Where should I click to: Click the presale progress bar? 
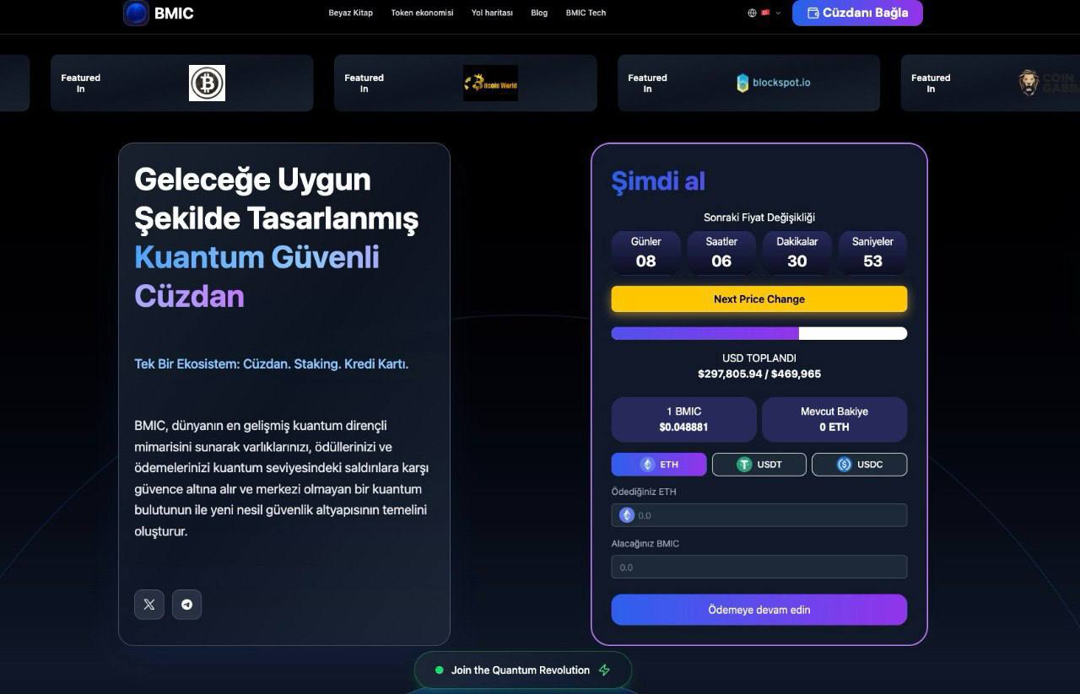coord(759,333)
